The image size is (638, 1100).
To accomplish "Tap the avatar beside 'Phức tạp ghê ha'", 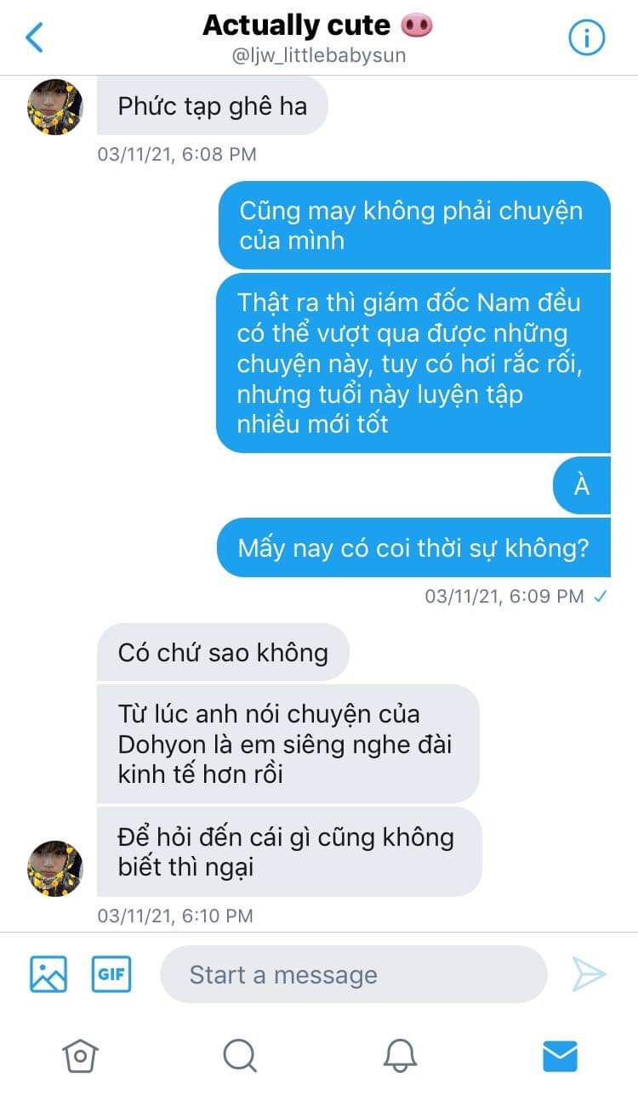I will [x=55, y=106].
